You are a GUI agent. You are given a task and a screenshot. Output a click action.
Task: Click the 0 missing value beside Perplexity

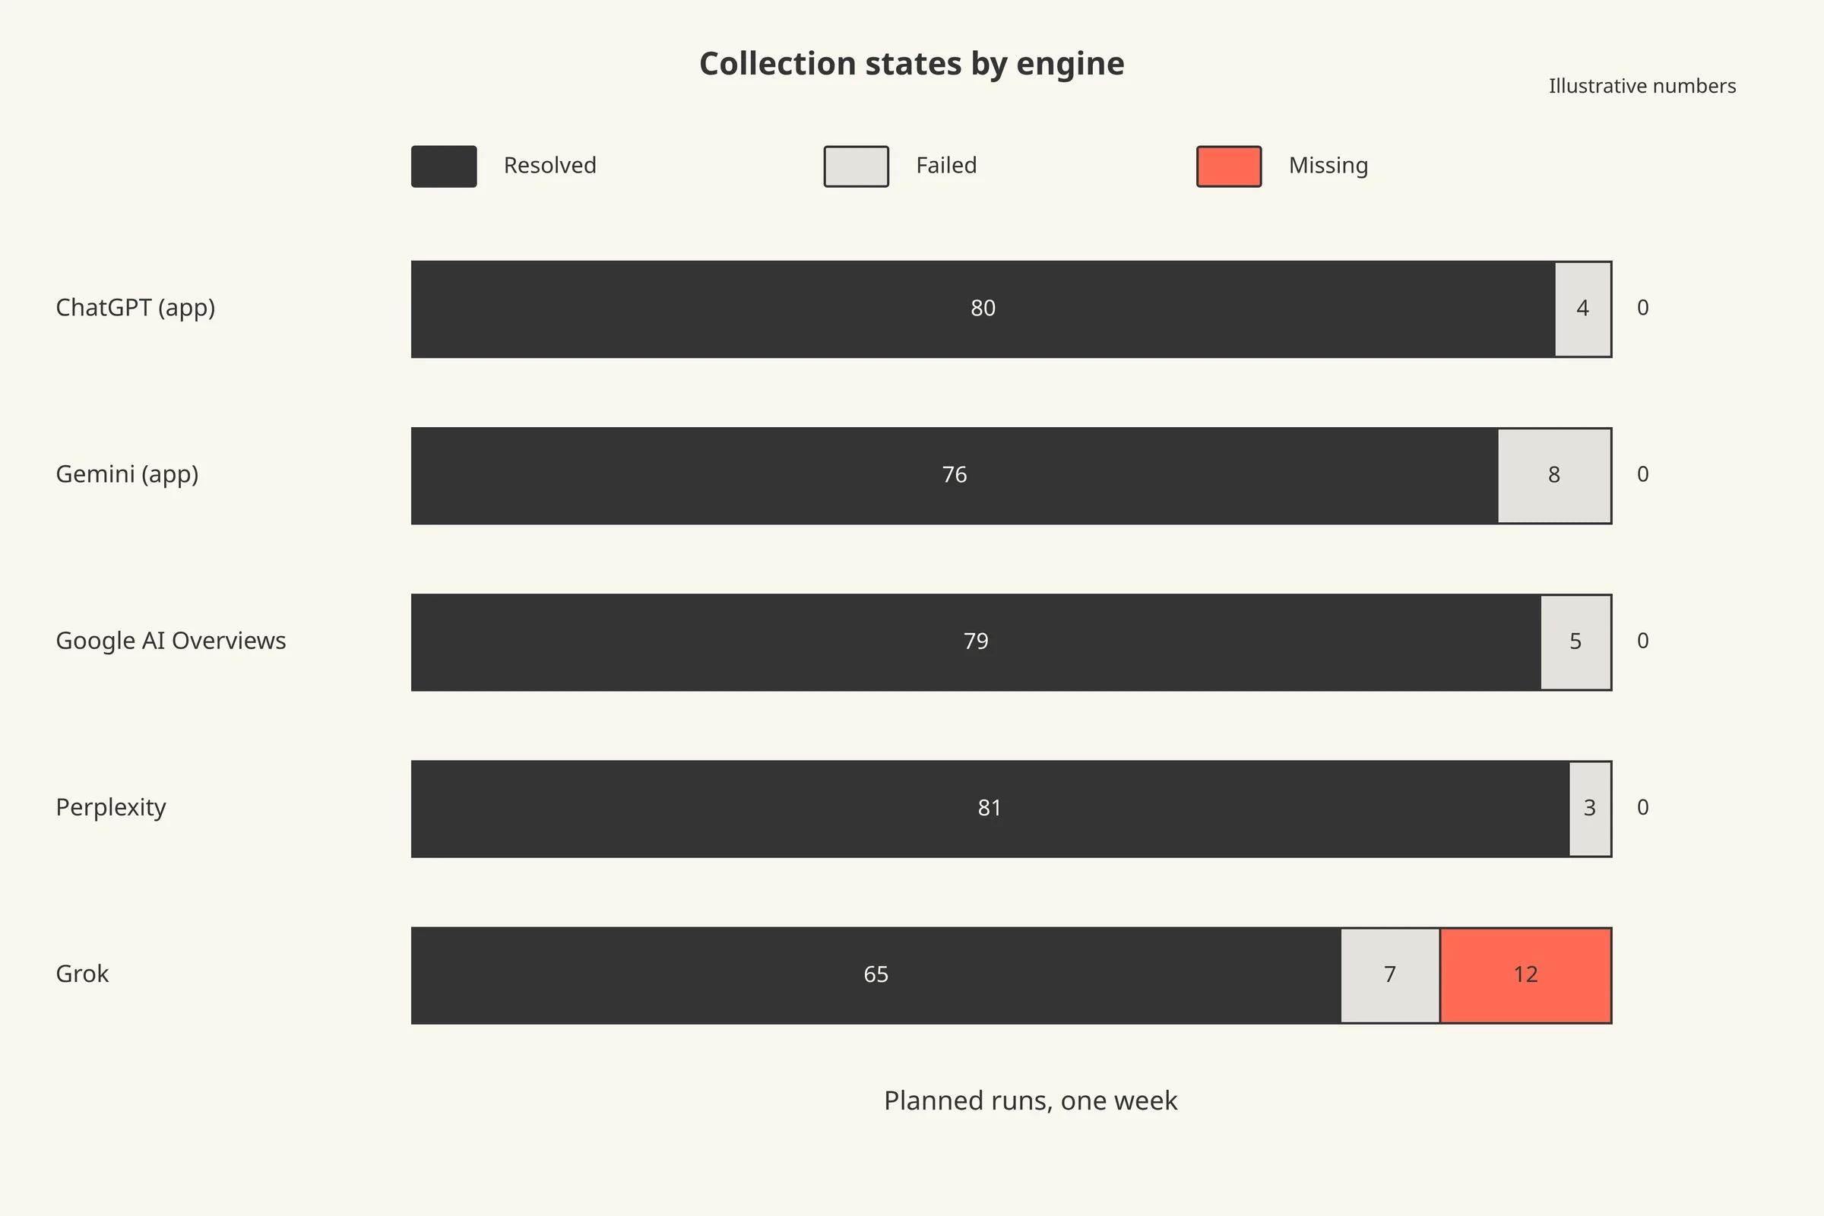point(1642,808)
